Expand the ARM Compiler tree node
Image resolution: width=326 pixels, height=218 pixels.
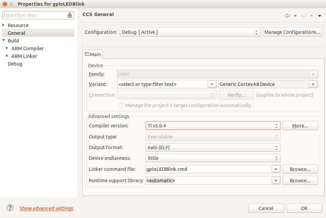coord(7,48)
